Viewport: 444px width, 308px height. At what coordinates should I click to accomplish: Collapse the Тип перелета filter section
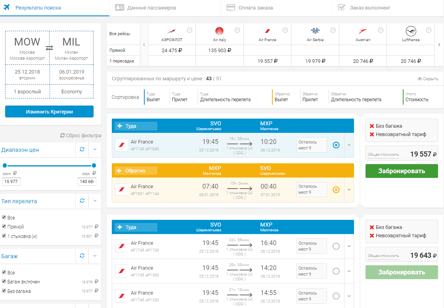95,201
